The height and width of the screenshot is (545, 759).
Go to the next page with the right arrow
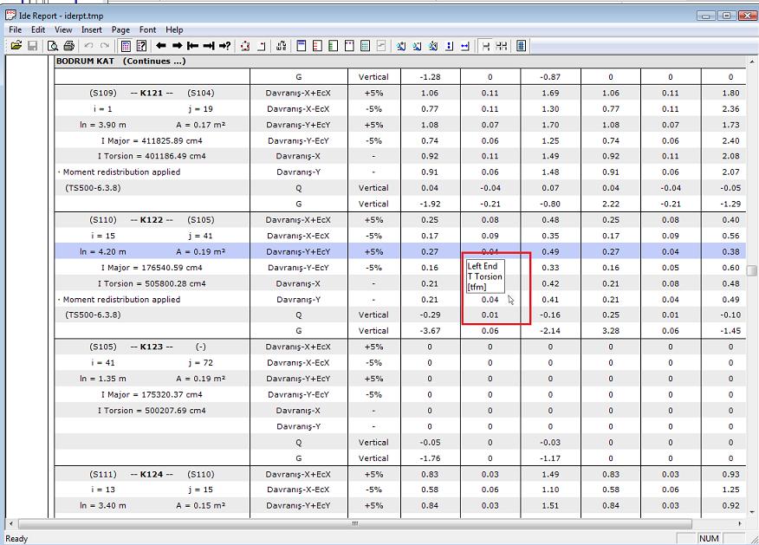pyautogui.click(x=177, y=46)
